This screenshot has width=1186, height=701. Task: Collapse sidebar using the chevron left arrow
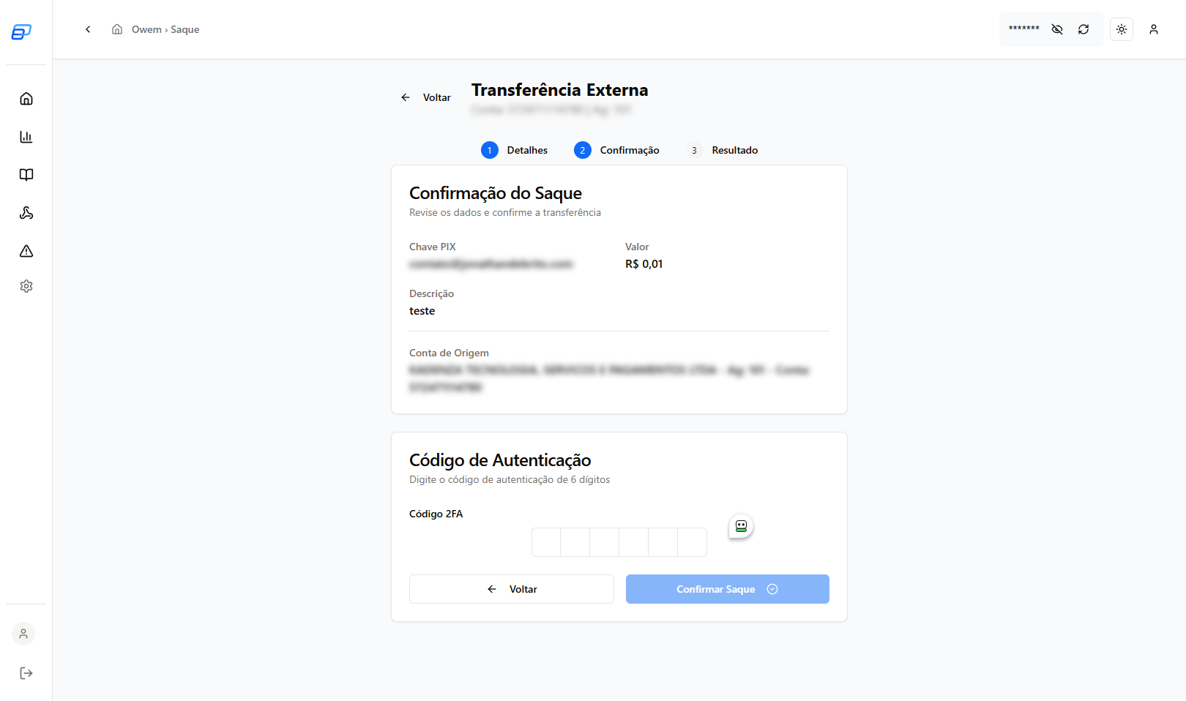(x=88, y=29)
